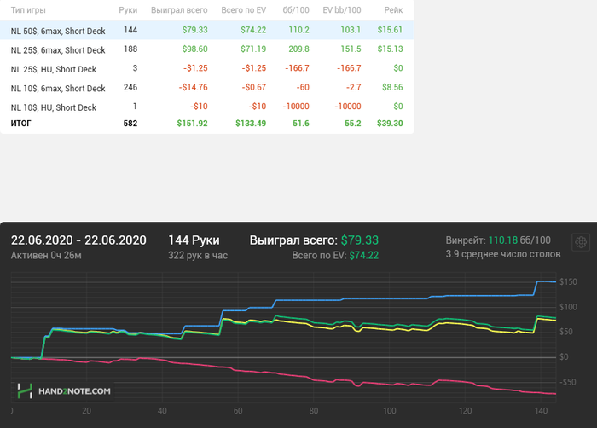Click the -$50 axis label on graph
This screenshot has width=597, height=428.
tap(567, 382)
